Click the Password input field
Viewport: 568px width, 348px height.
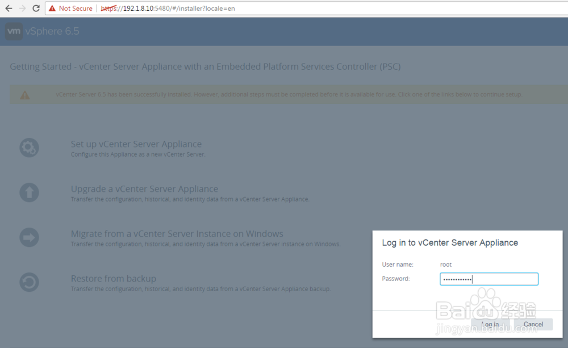[x=489, y=279]
